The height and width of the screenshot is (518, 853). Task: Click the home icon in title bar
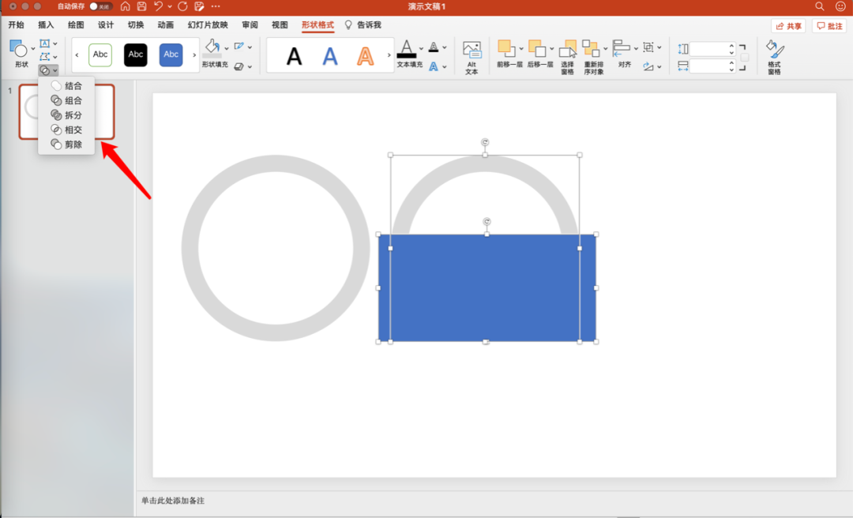[x=125, y=6]
